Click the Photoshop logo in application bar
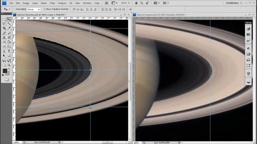The width and height of the screenshot is (257, 144). click(4, 3)
